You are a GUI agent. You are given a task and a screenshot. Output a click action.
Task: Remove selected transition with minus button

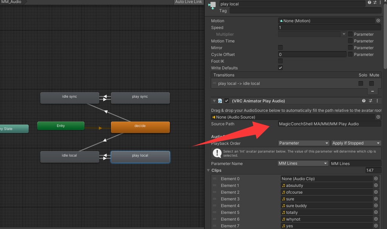(x=372, y=92)
